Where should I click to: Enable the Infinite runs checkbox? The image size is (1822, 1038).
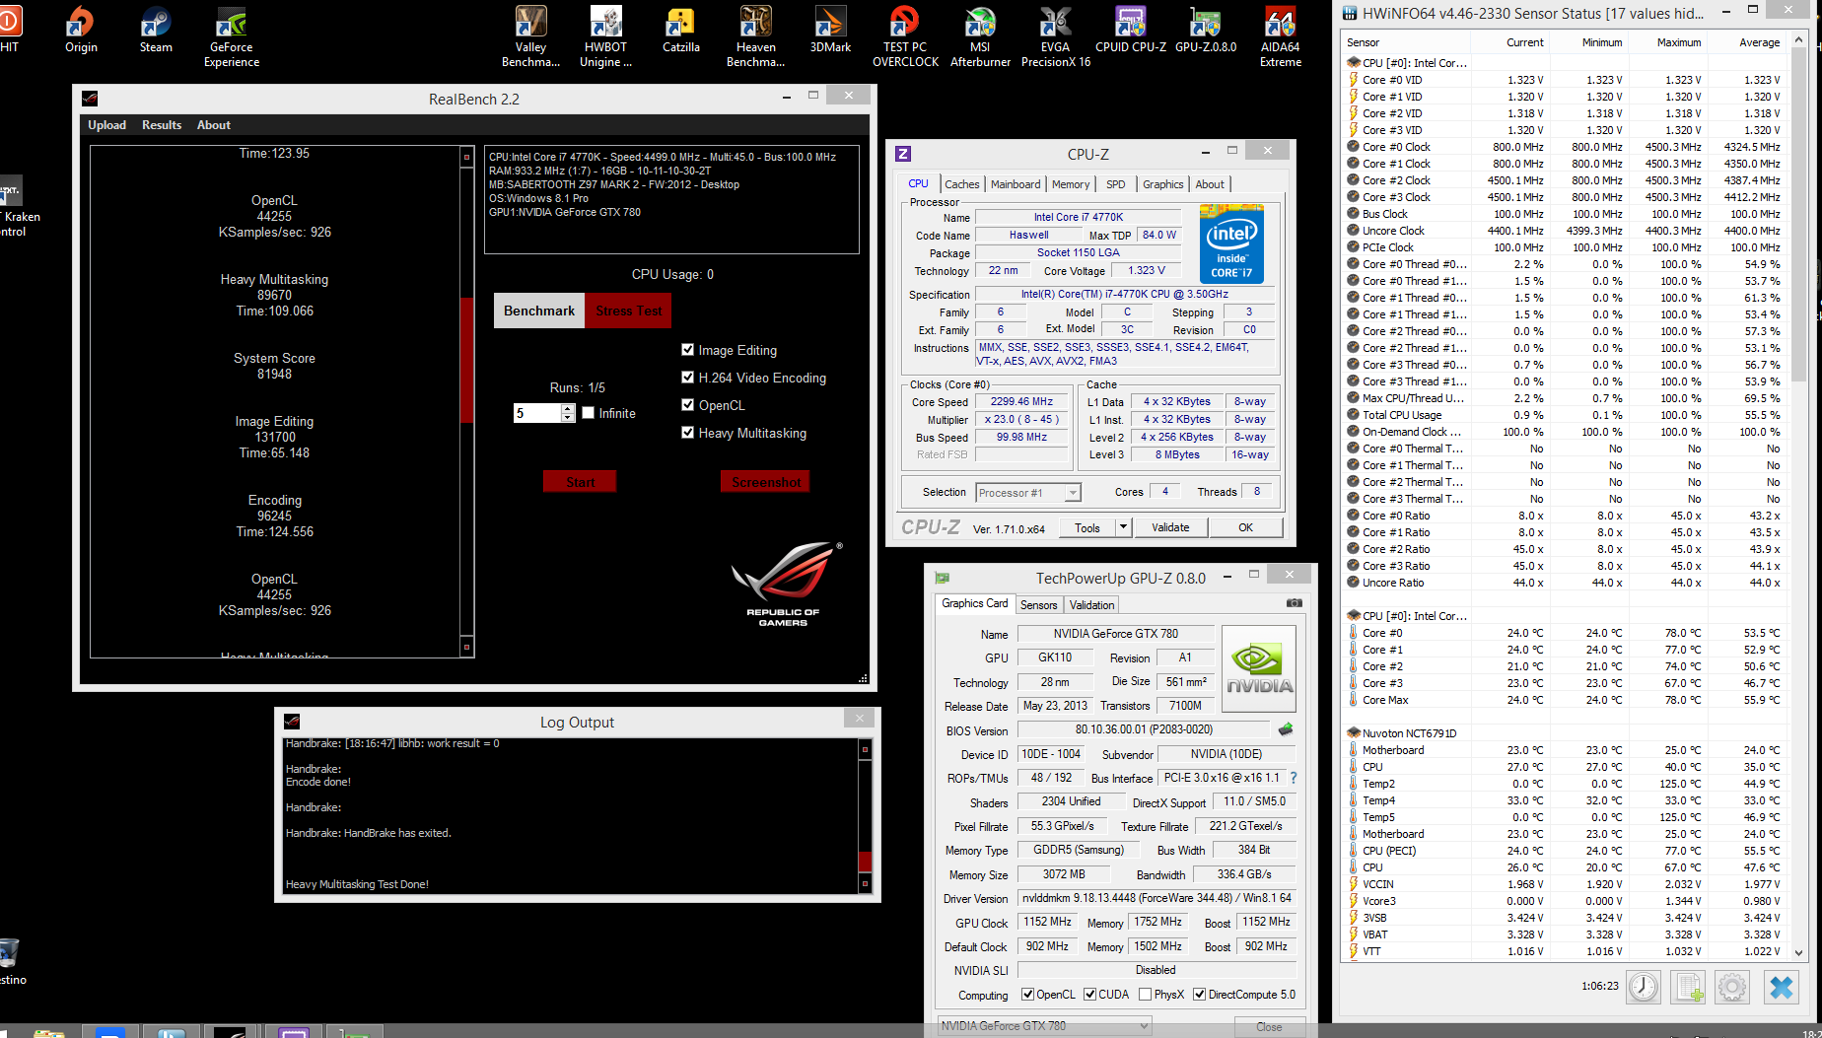click(588, 413)
